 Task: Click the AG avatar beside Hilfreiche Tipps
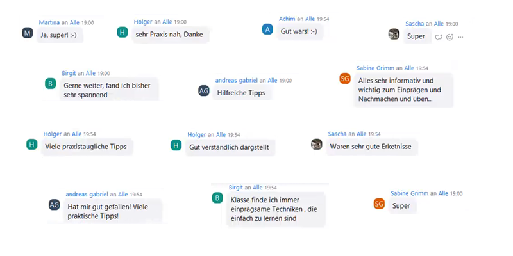(204, 91)
